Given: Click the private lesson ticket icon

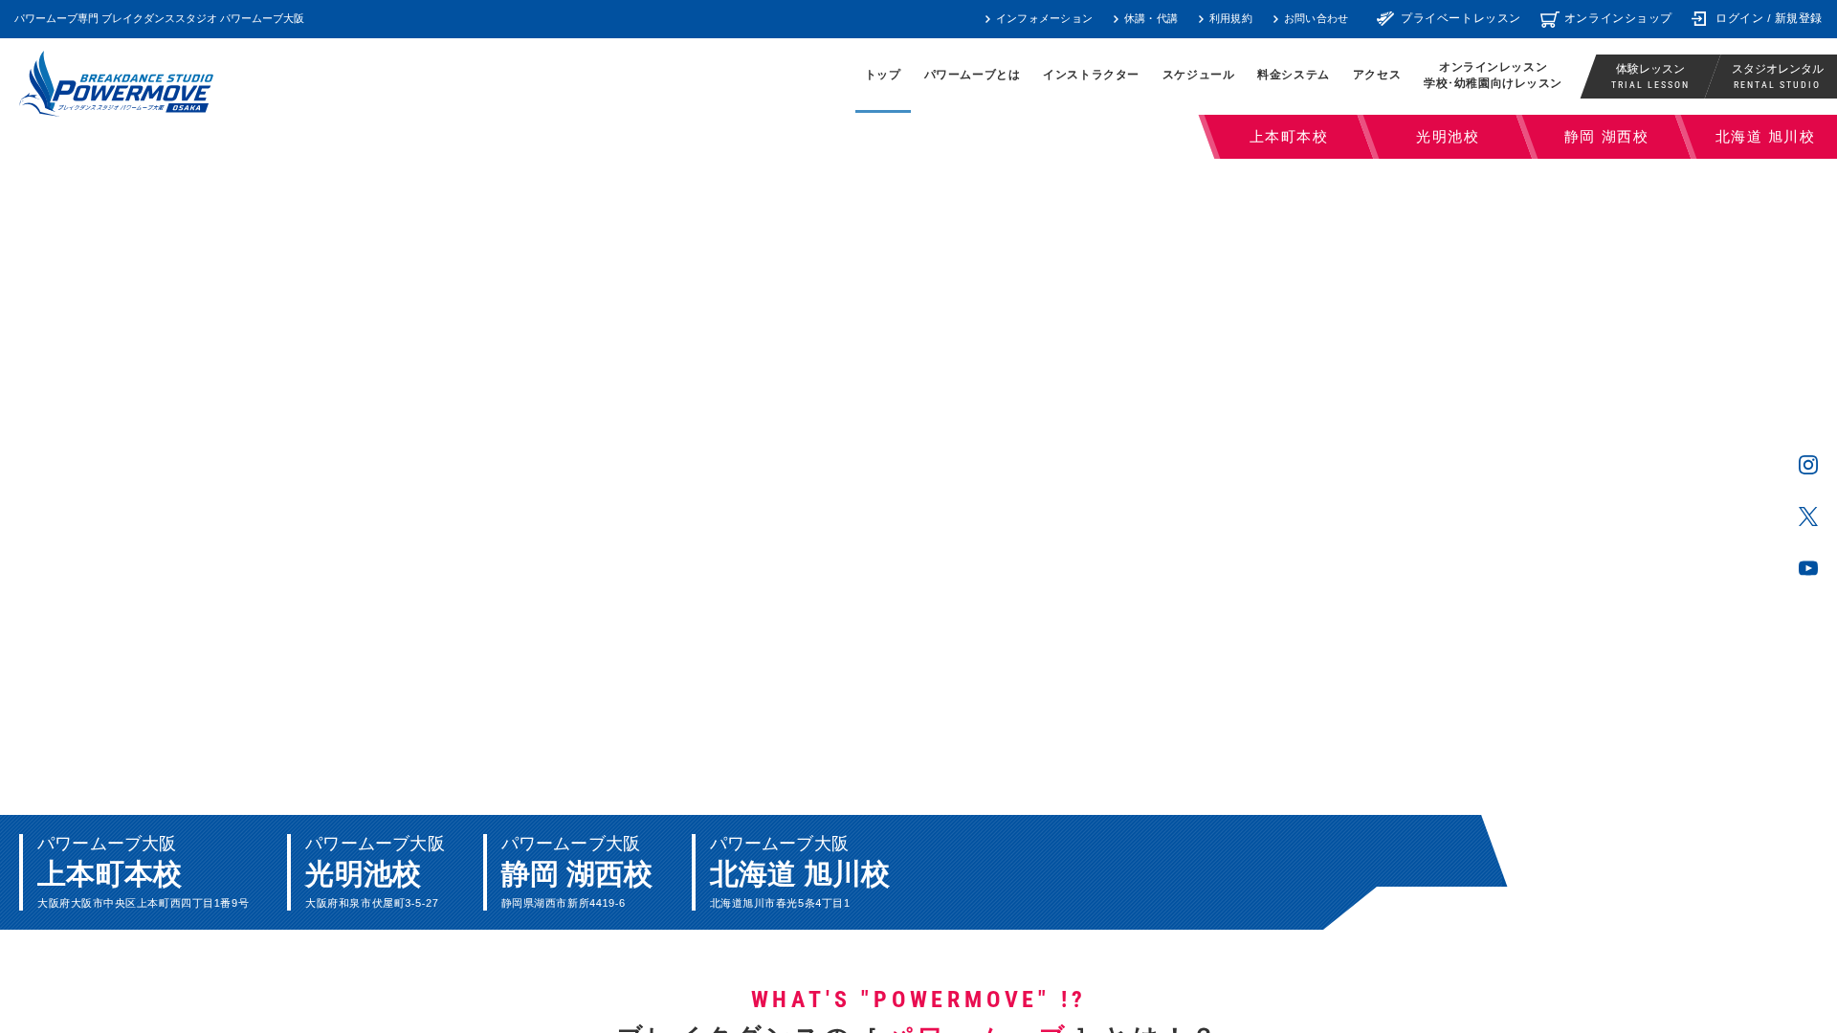Looking at the screenshot, I should pos(1385,19).
